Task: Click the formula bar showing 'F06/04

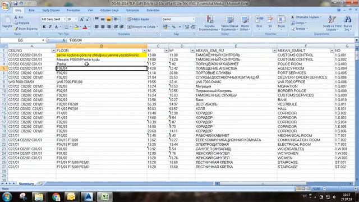Action: click(211, 40)
